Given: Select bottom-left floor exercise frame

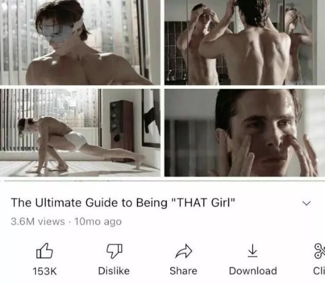Looking at the screenshot, I should [80, 133].
